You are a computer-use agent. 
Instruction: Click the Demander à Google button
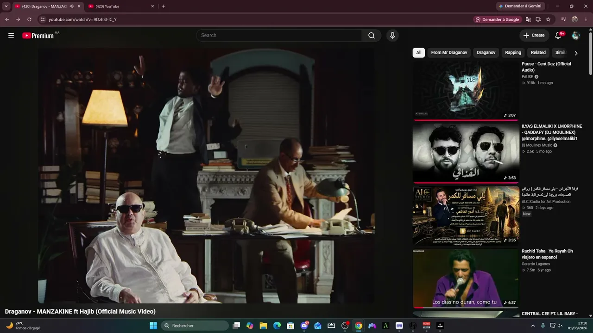[497, 19]
